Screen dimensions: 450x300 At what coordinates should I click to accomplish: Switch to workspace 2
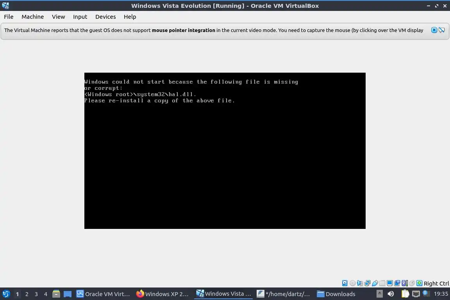pos(27,294)
